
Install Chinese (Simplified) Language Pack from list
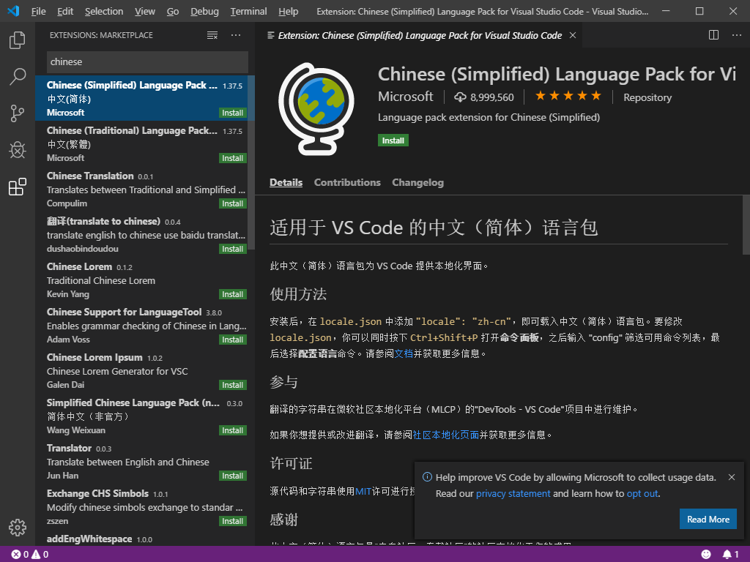[232, 113]
